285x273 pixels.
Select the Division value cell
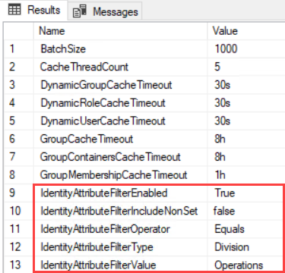[x=246, y=247]
